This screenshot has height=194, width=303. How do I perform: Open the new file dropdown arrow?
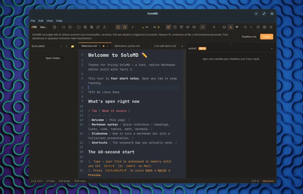point(58,27)
